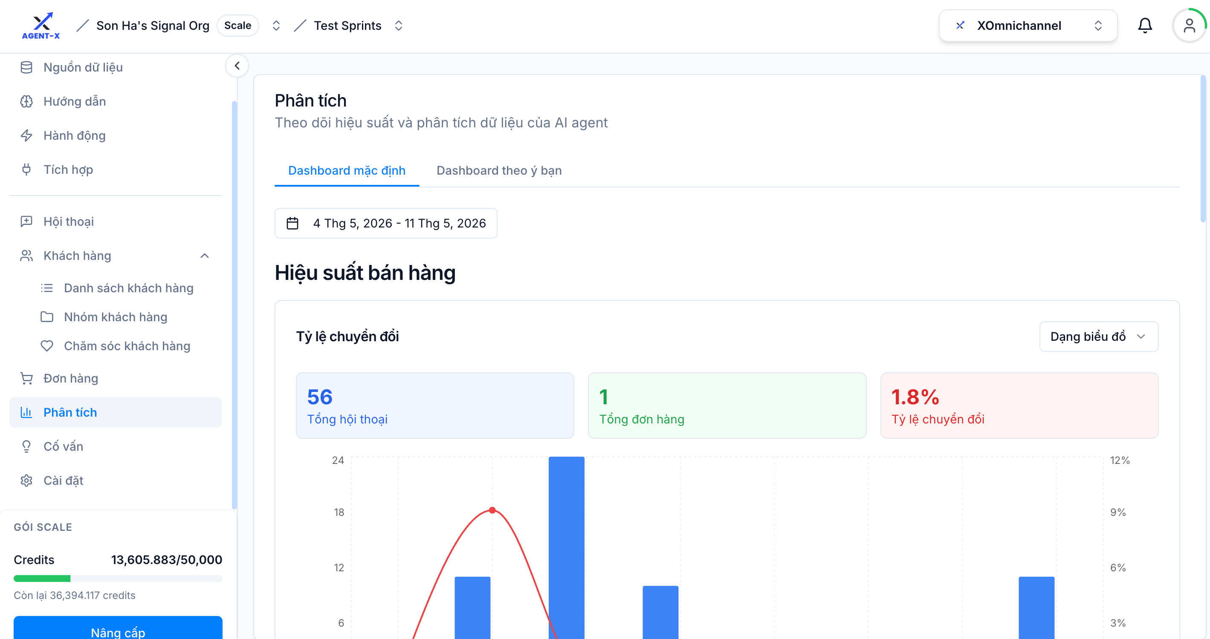Click the people icon beside Khách hàng
The image size is (1210, 639).
coord(26,256)
